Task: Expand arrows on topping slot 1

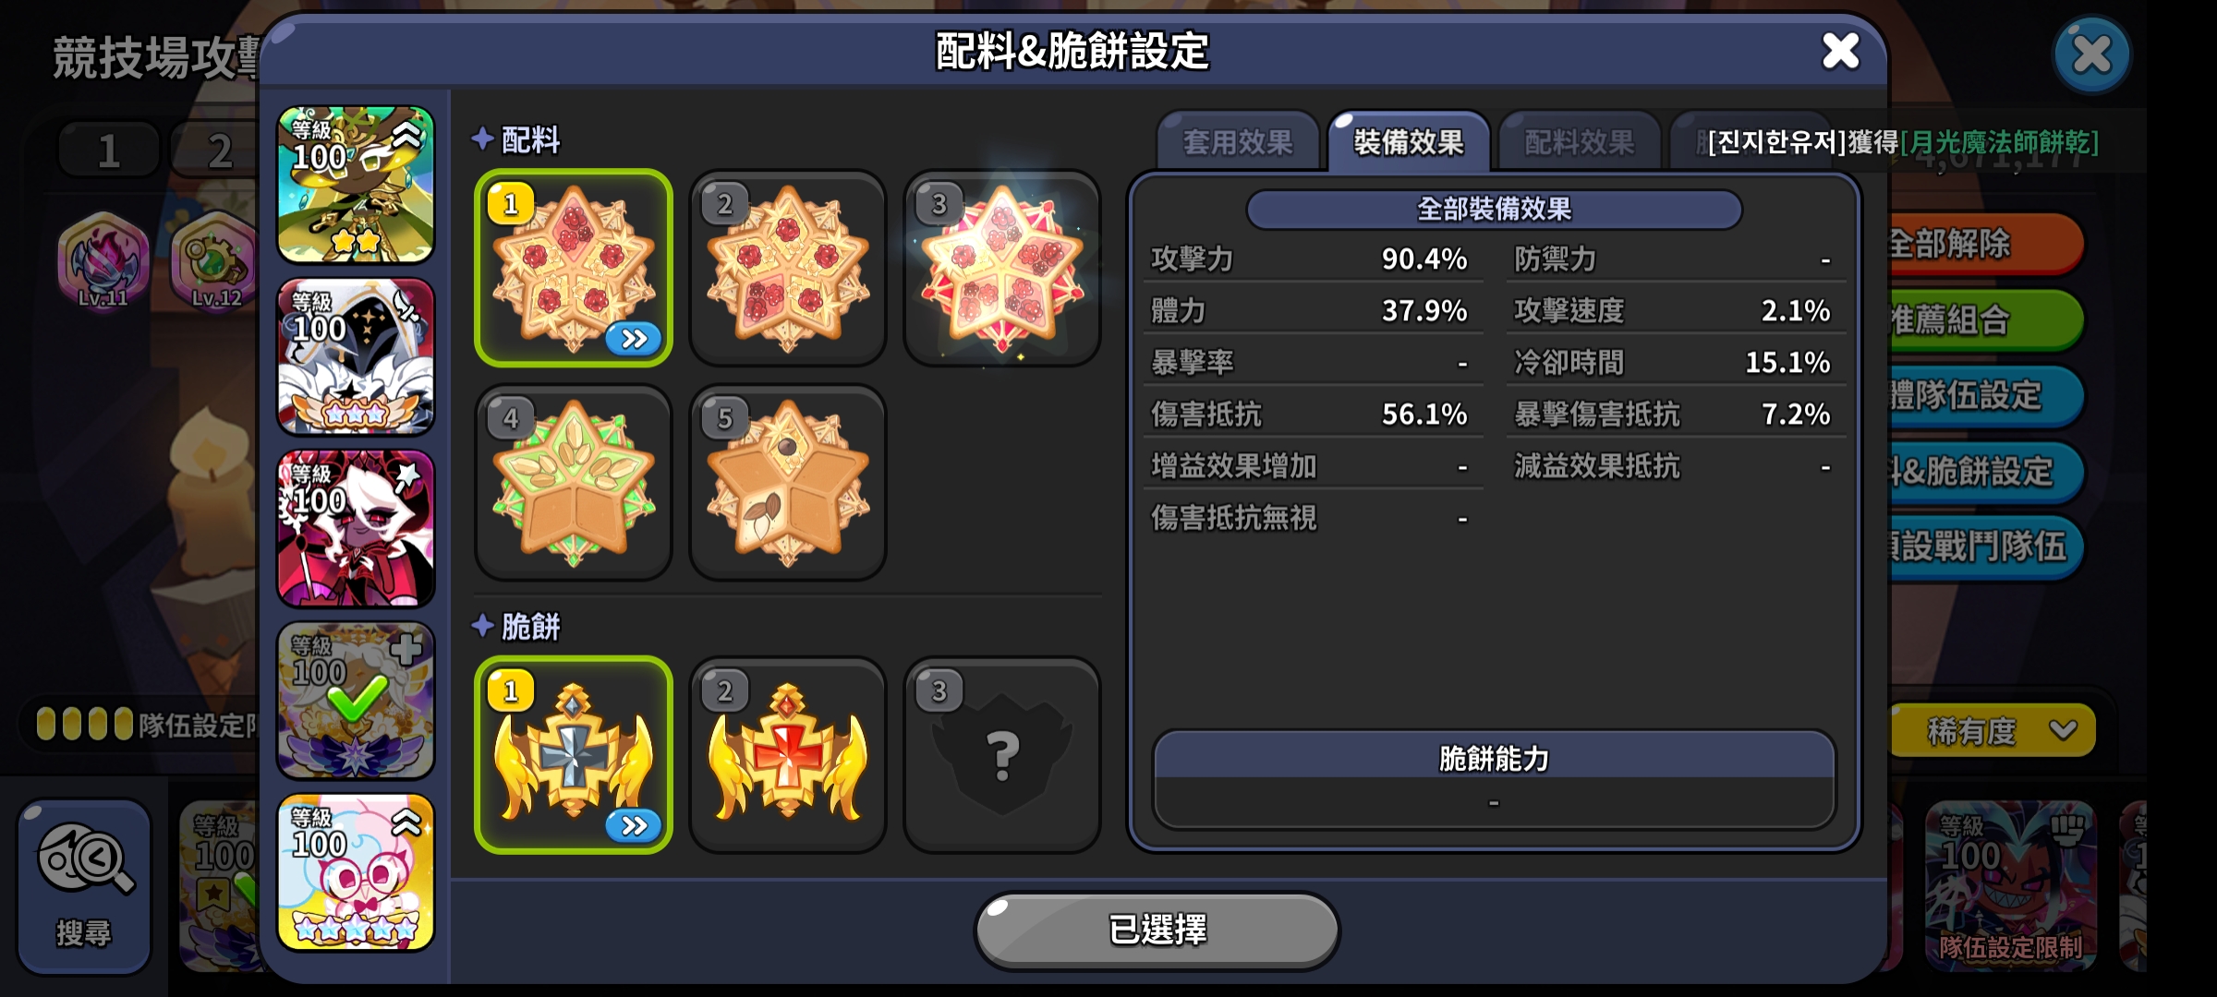Action: click(634, 339)
